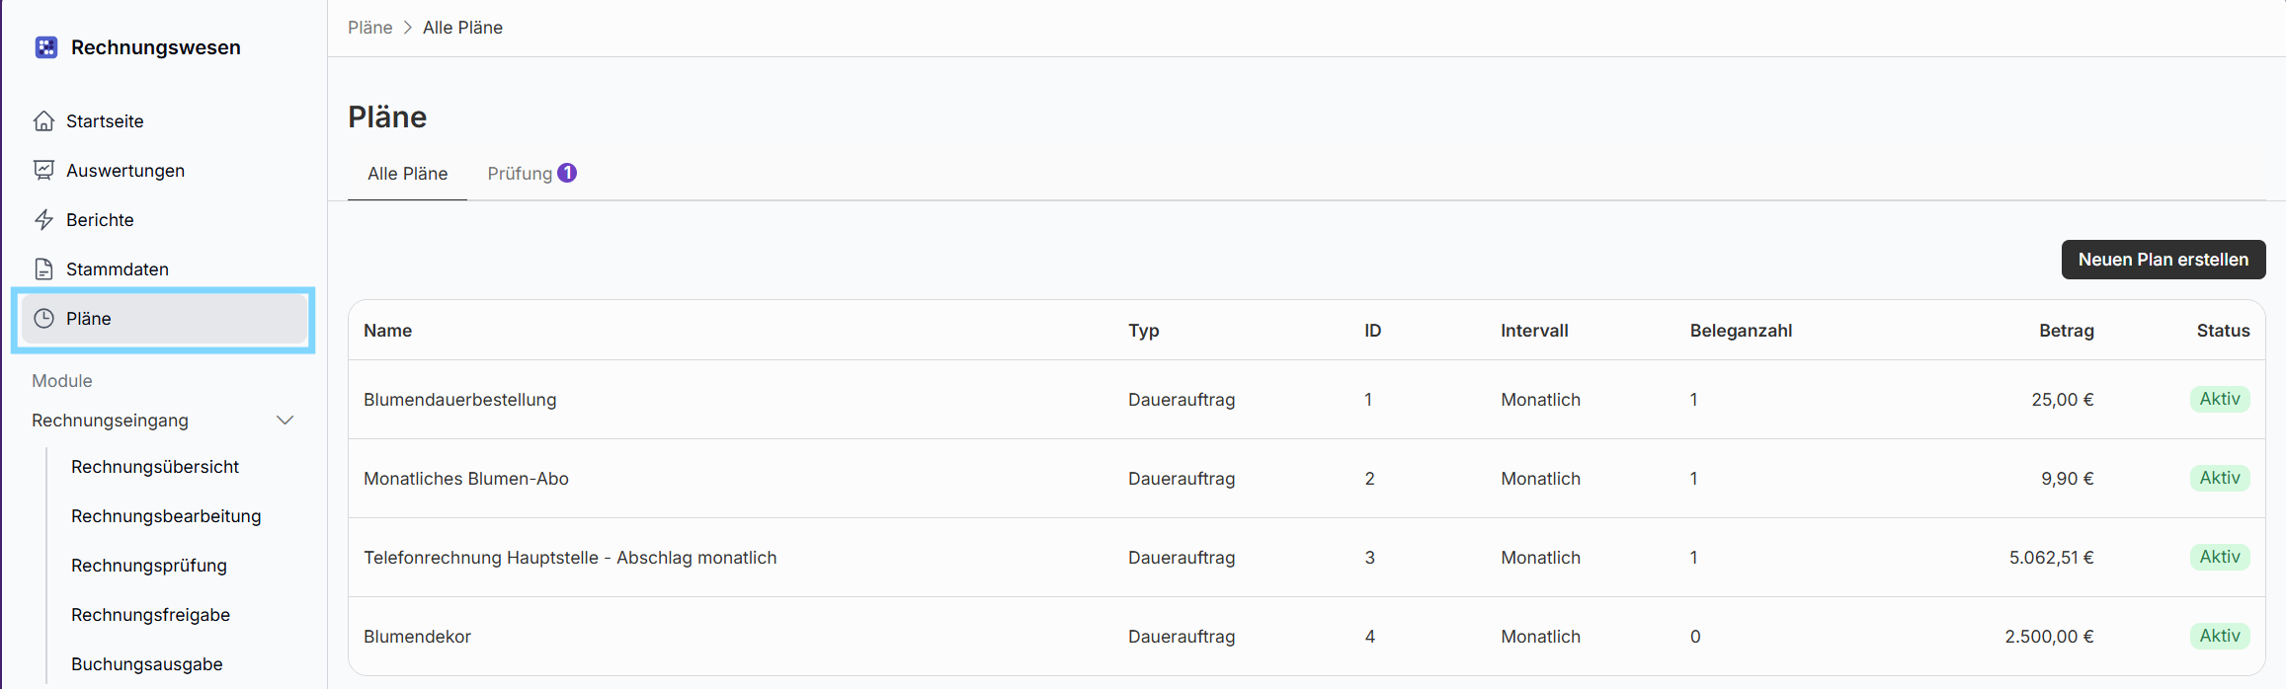The image size is (2286, 689).
Task: Click the purple badge on Prüfung tab
Action: 567,173
